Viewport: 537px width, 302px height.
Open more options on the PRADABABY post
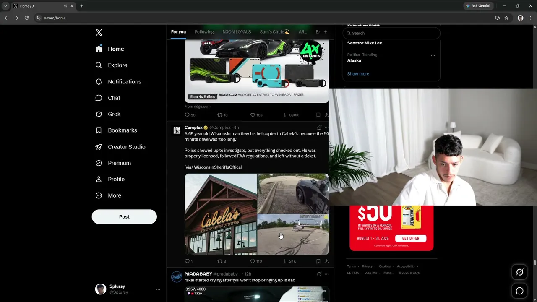click(327, 274)
